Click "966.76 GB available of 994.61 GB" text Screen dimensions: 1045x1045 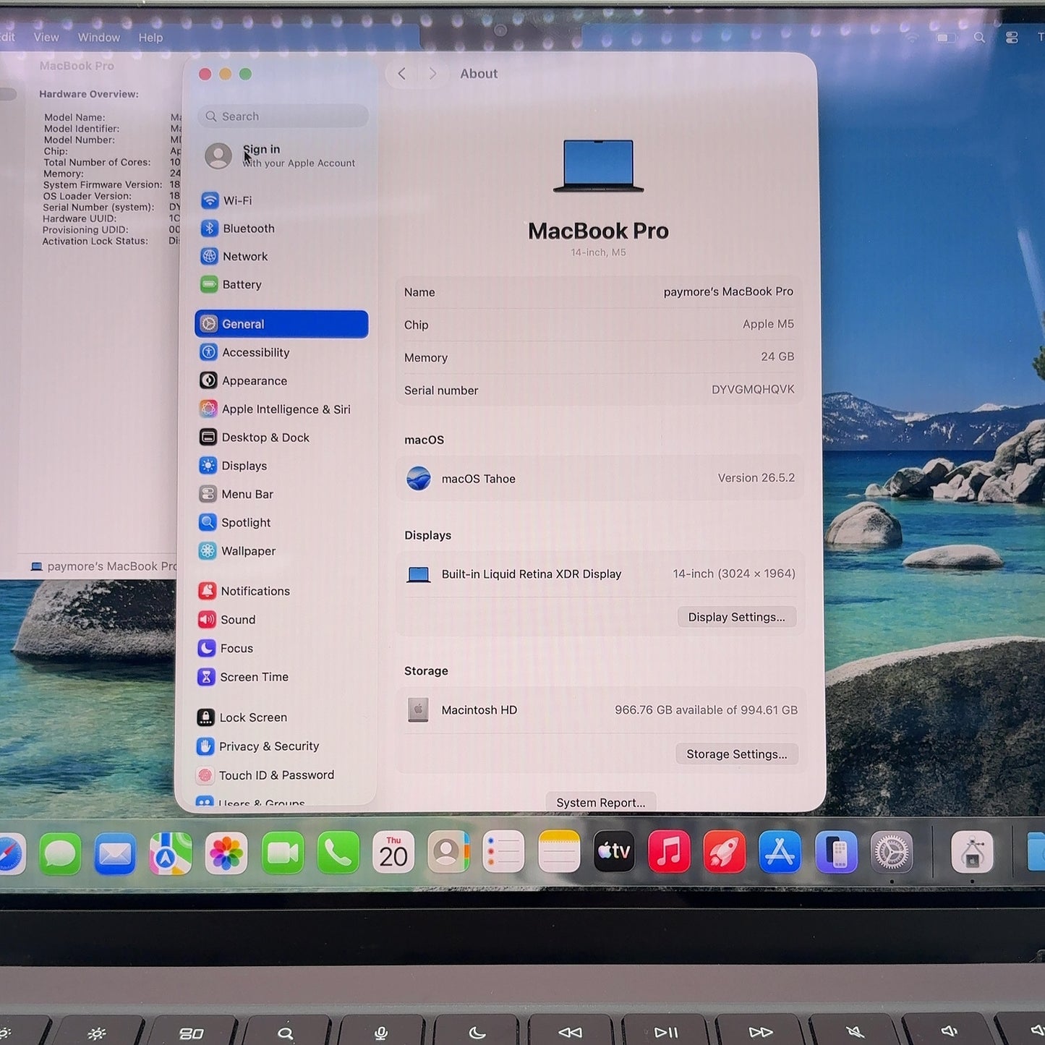click(x=707, y=710)
